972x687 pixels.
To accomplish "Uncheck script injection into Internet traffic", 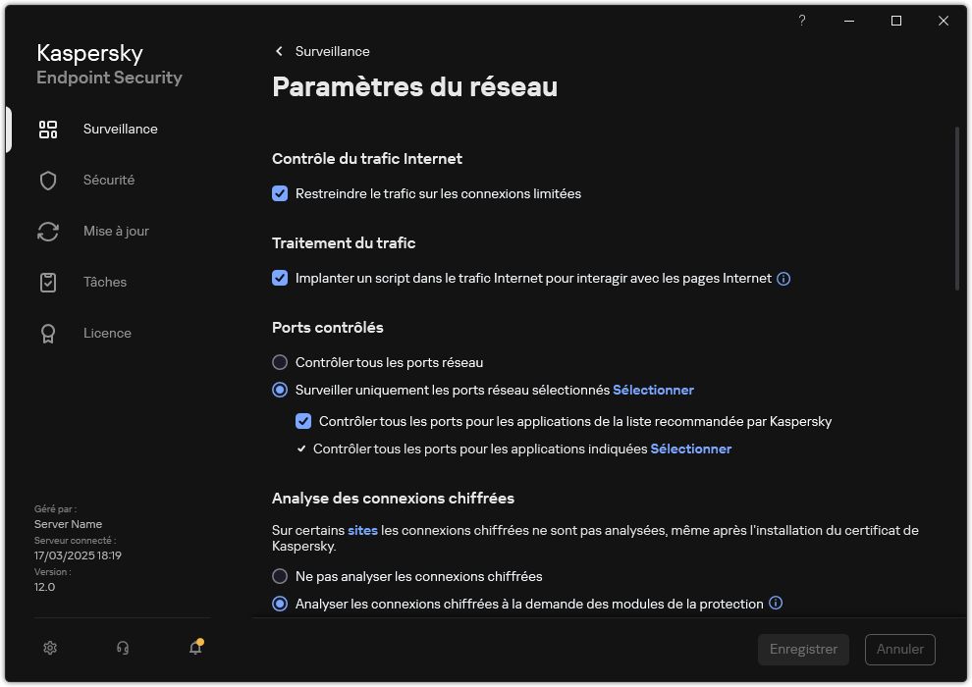I will click(280, 278).
